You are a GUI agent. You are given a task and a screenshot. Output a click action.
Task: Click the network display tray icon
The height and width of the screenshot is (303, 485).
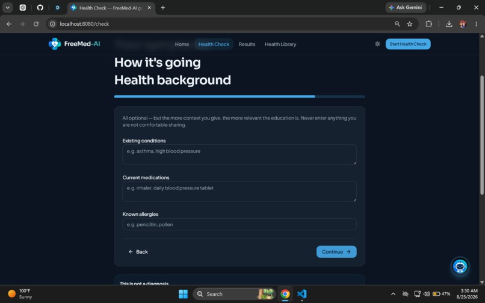tap(417, 294)
